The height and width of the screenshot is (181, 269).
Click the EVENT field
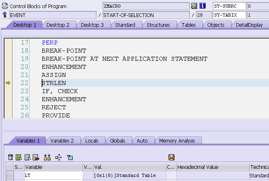pos(53,15)
